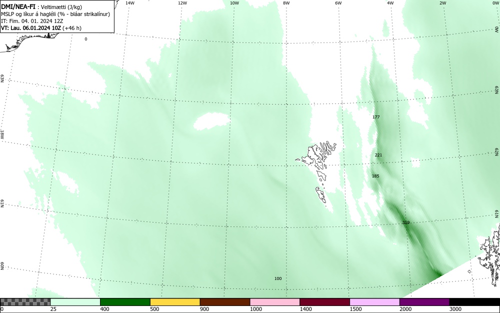Image resolution: width=500 pixels, height=313 pixels.
Task: Click the CAPE value 185 on the map
Action: (375, 176)
